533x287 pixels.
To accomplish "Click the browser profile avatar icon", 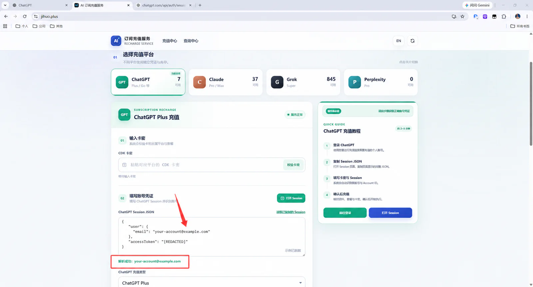I will (x=518, y=16).
